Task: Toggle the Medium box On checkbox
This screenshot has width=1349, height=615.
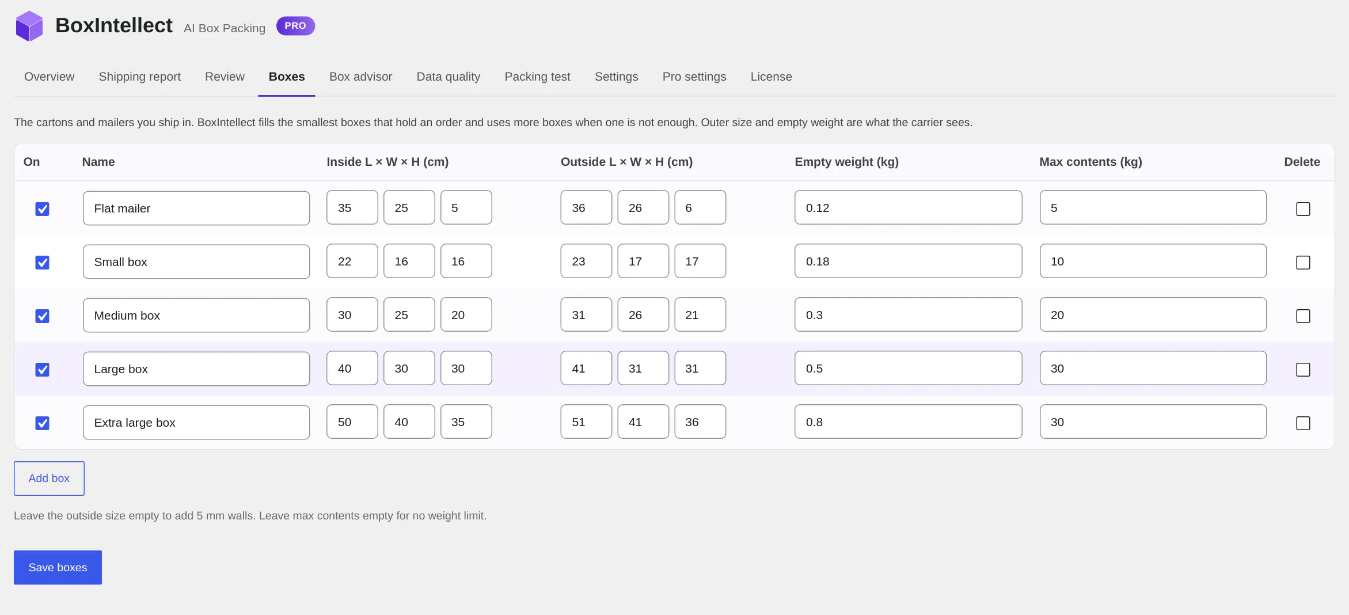Action: tap(42, 316)
